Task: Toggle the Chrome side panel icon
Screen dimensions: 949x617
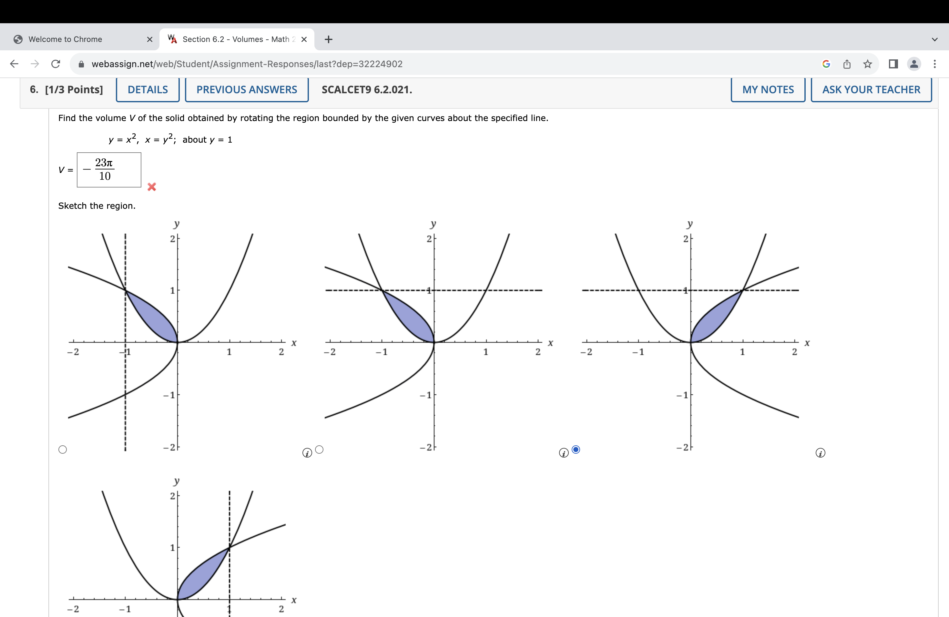Action: [893, 64]
